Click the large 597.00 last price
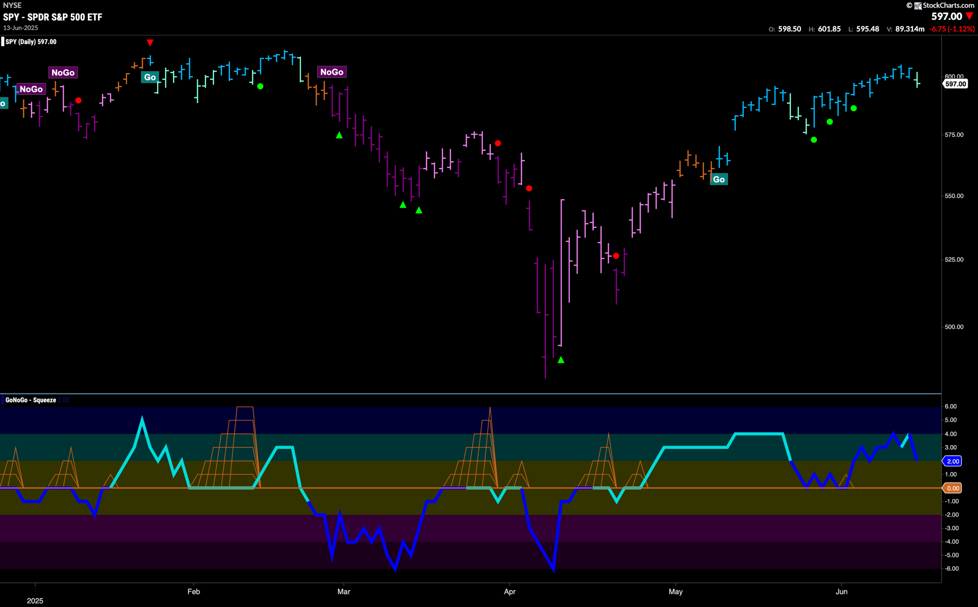This screenshot has height=607, width=978. 947,16
